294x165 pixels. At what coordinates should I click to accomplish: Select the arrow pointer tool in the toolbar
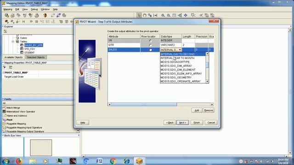[x=139, y=15]
